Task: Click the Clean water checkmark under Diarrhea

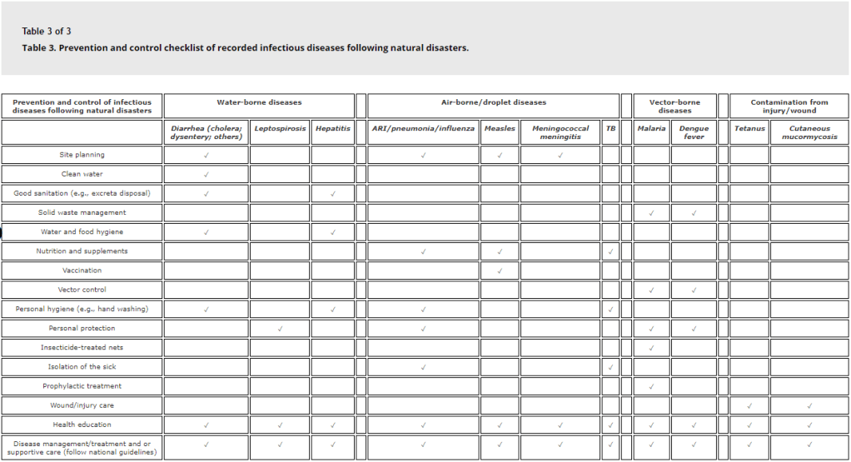Action: (x=206, y=175)
